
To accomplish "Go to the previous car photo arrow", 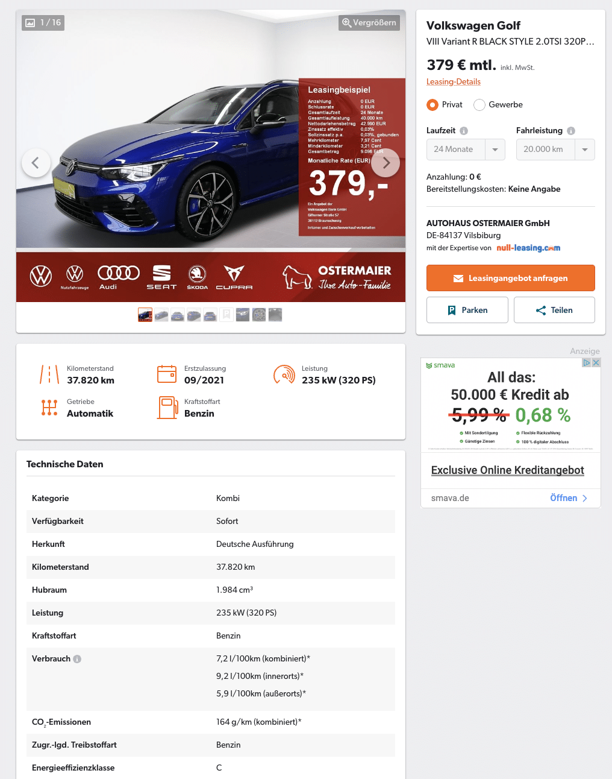I will coord(36,163).
